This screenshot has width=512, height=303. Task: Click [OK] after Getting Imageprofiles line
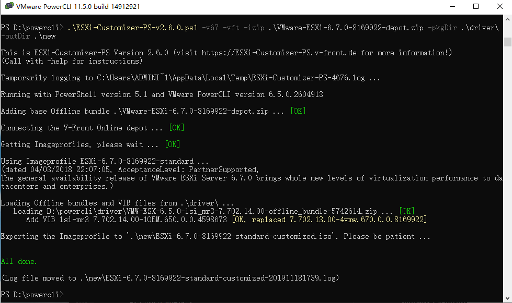(x=173, y=144)
